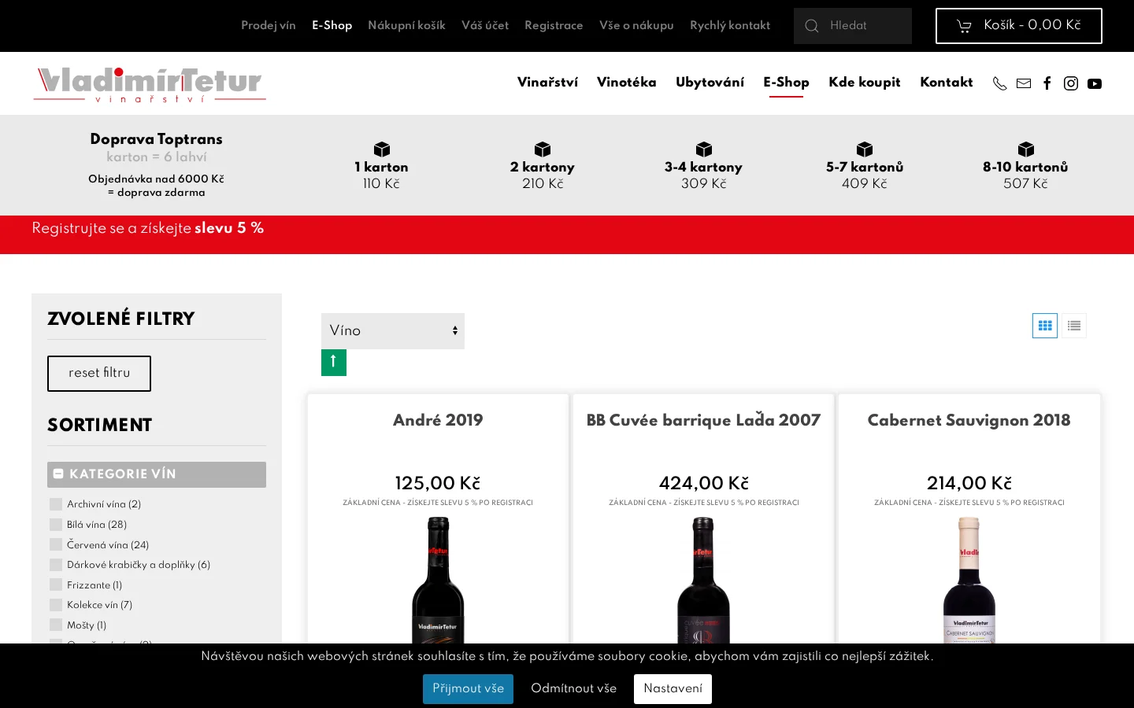Click André 2019 bottle image

click(438, 580)
